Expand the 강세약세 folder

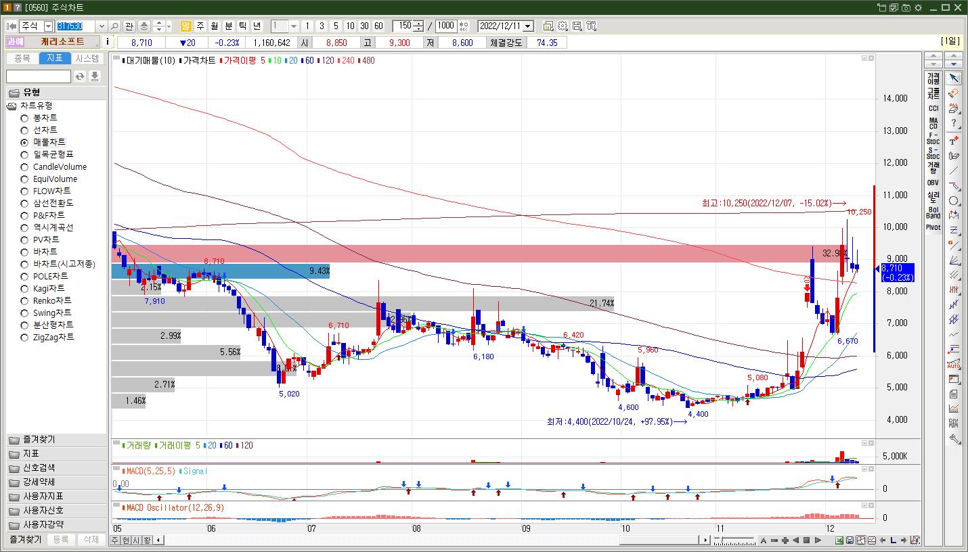pyautogui.click(x=56, y=482)
